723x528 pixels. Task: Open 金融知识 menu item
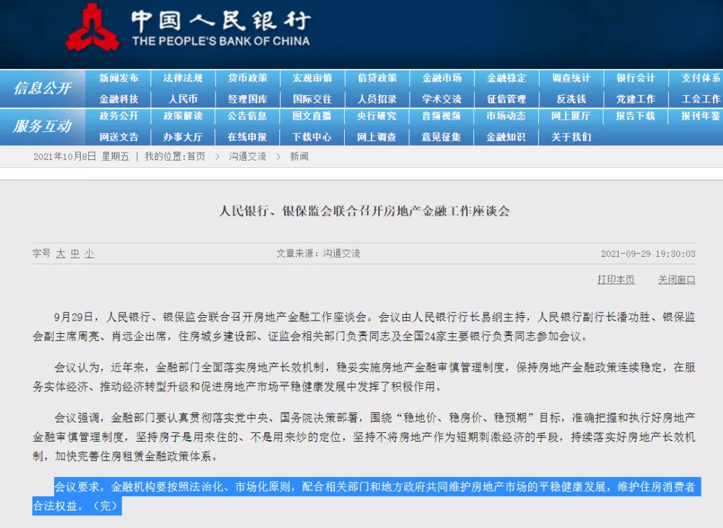tap(506, 137)
